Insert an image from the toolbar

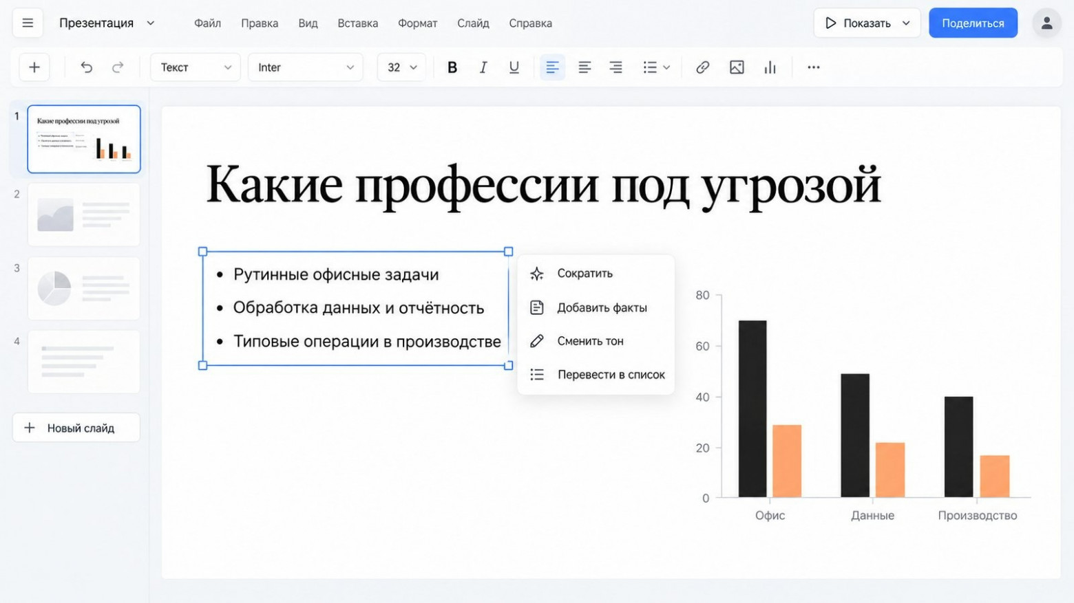(737, 67)
